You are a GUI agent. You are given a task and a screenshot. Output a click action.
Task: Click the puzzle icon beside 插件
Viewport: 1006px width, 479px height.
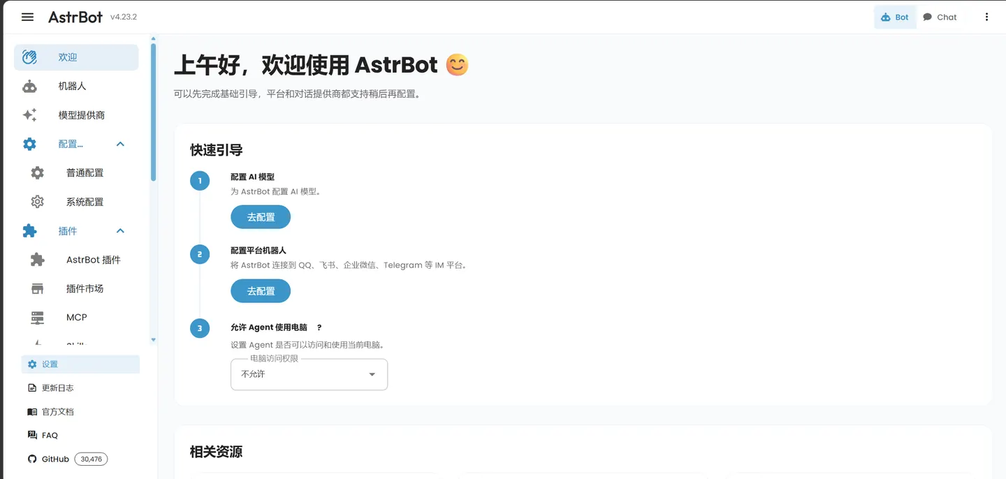(x=29, y=230)
